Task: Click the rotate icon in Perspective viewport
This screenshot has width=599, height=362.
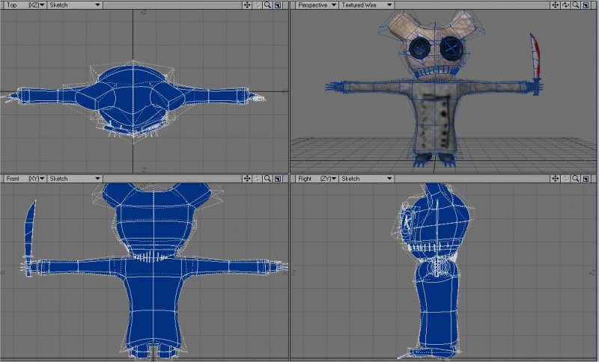Action: point(565,4)
